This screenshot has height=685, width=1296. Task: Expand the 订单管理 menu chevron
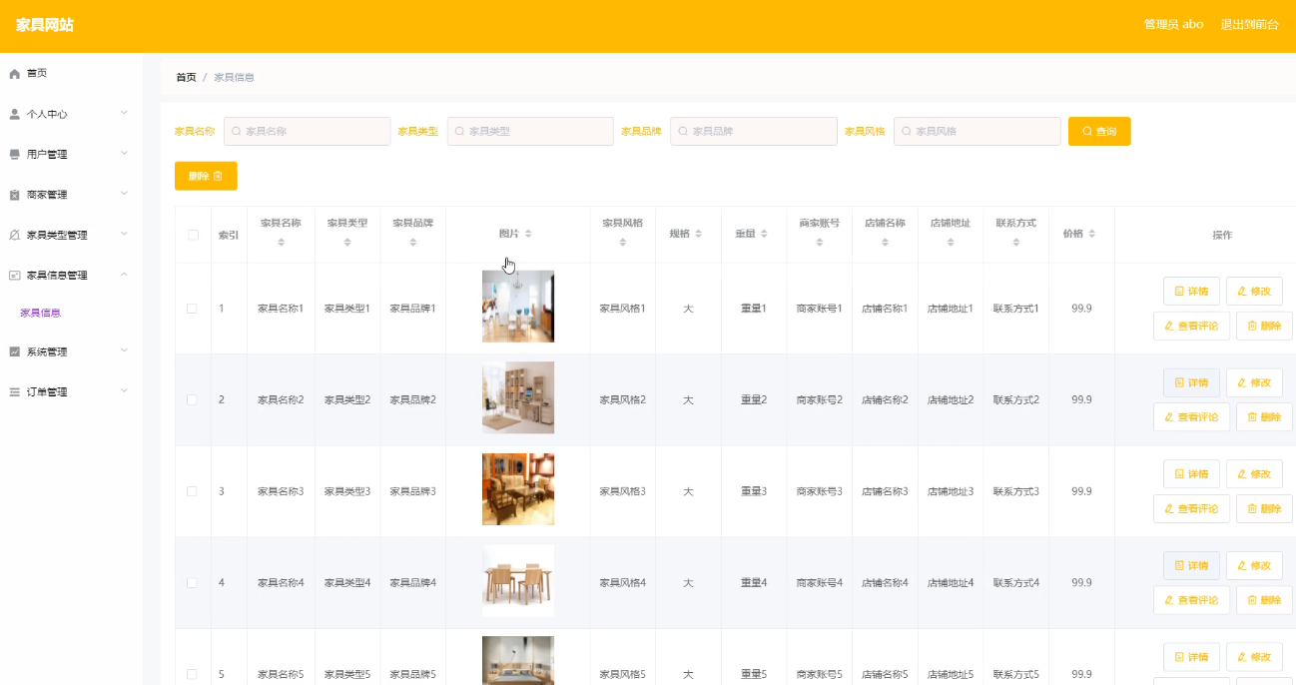(x=124, y=391)
